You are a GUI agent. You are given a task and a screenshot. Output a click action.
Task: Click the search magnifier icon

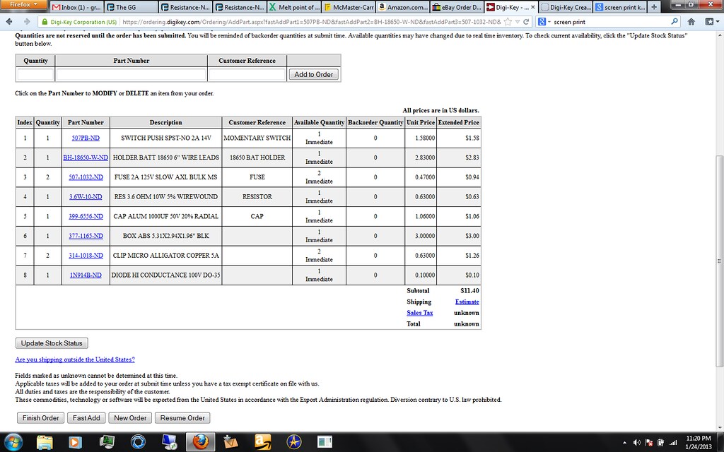[675, 21]
